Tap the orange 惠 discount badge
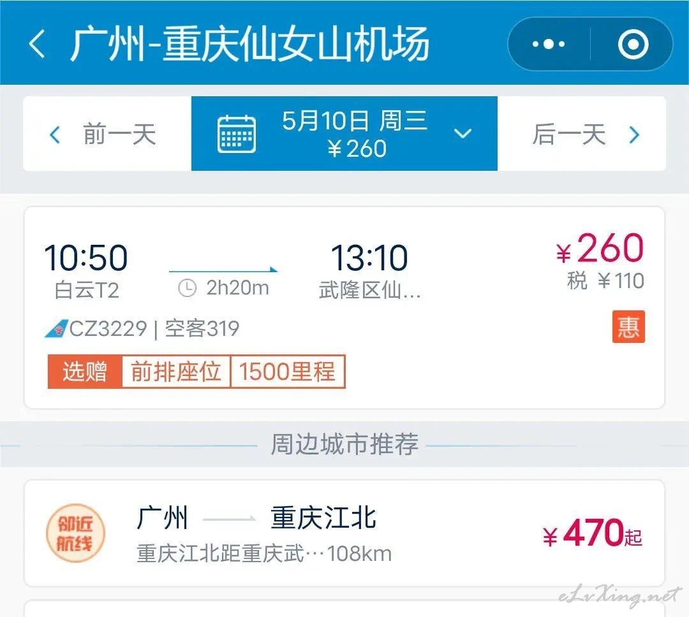The width and height of the screenshot is (689, 617). point(628,326)
